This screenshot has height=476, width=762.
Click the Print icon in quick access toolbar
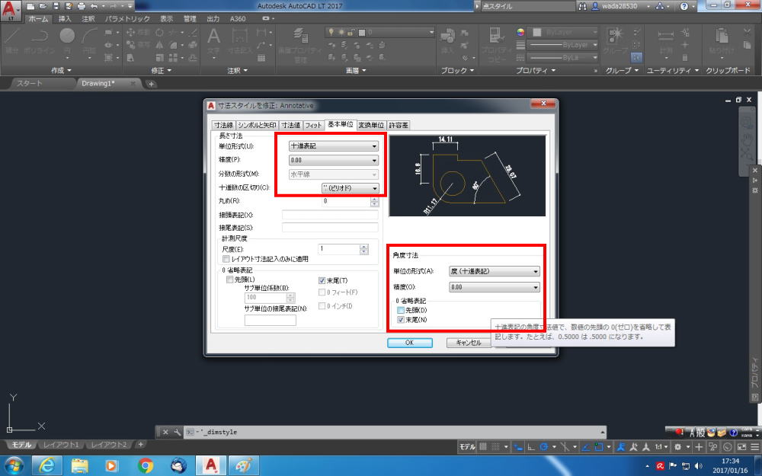82,6
